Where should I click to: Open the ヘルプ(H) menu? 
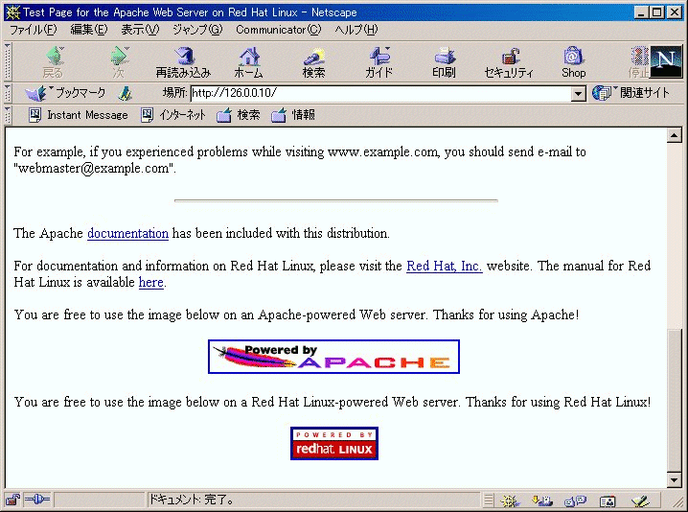click(355, 30)
